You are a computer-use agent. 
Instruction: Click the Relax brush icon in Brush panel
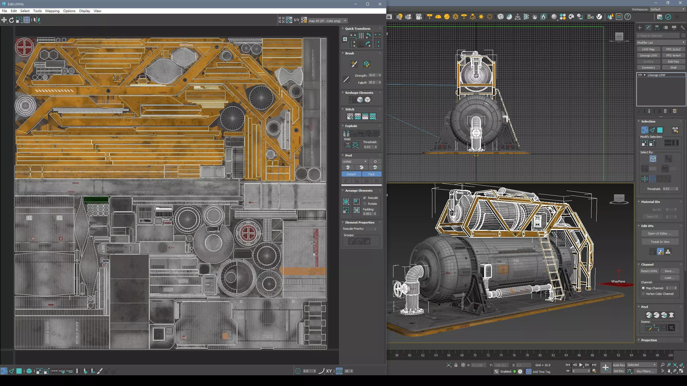coord(367,64)
